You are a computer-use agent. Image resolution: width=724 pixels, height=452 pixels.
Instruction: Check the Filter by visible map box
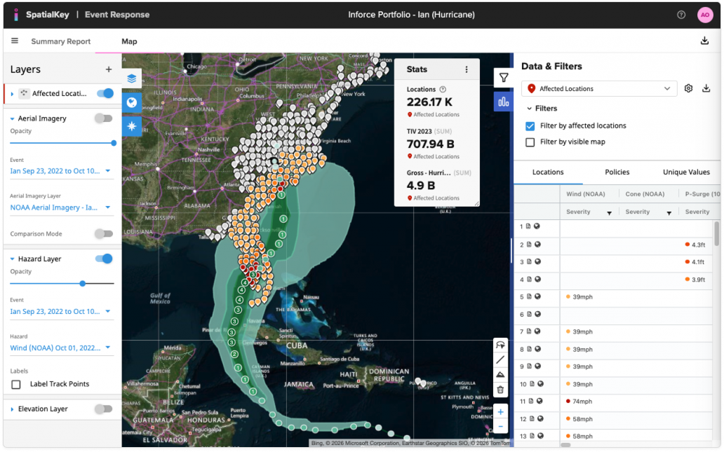(x=530, y=142)
